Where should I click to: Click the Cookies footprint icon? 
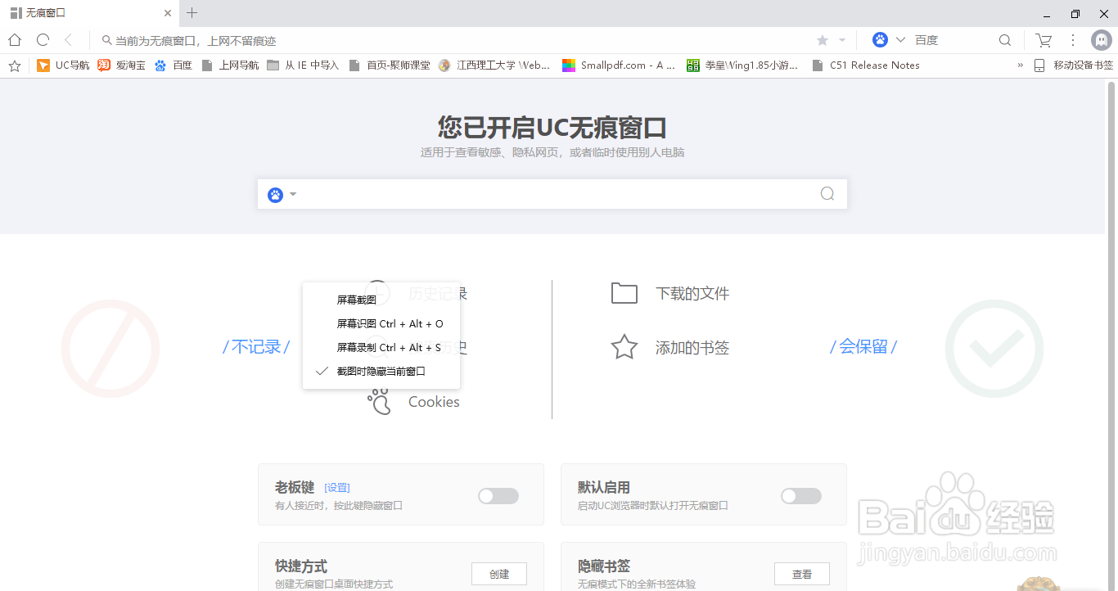(x=380, y=401)
